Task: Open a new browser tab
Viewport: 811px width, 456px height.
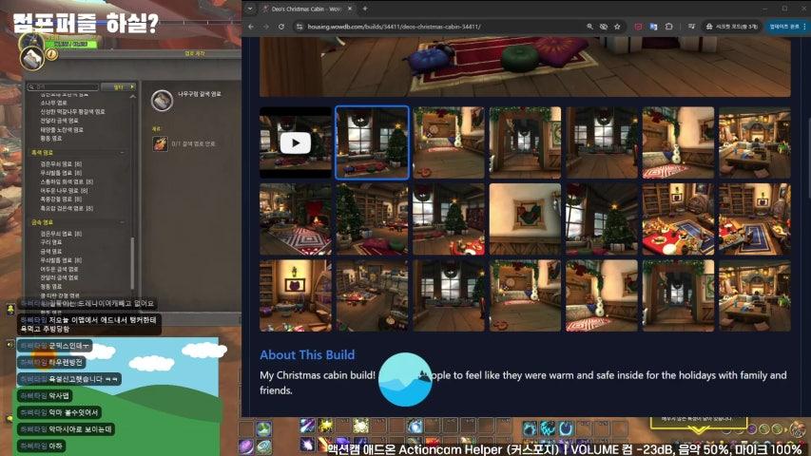Action: pyautogui.click(x=364, y=9)
